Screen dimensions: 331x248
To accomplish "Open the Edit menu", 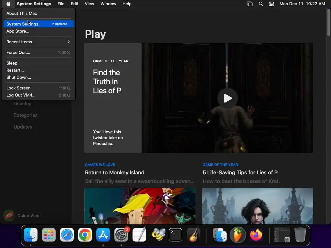I will pyautogui.click(x=75, y=4).
